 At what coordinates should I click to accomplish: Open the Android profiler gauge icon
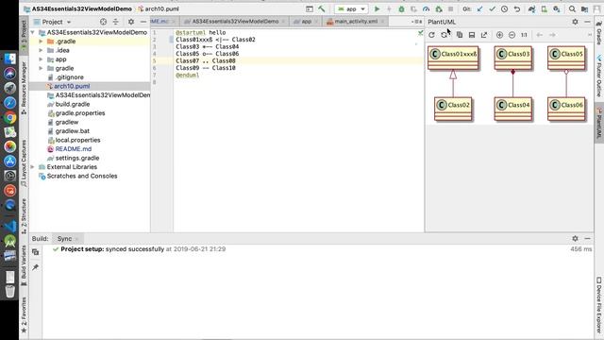[426, 8]
